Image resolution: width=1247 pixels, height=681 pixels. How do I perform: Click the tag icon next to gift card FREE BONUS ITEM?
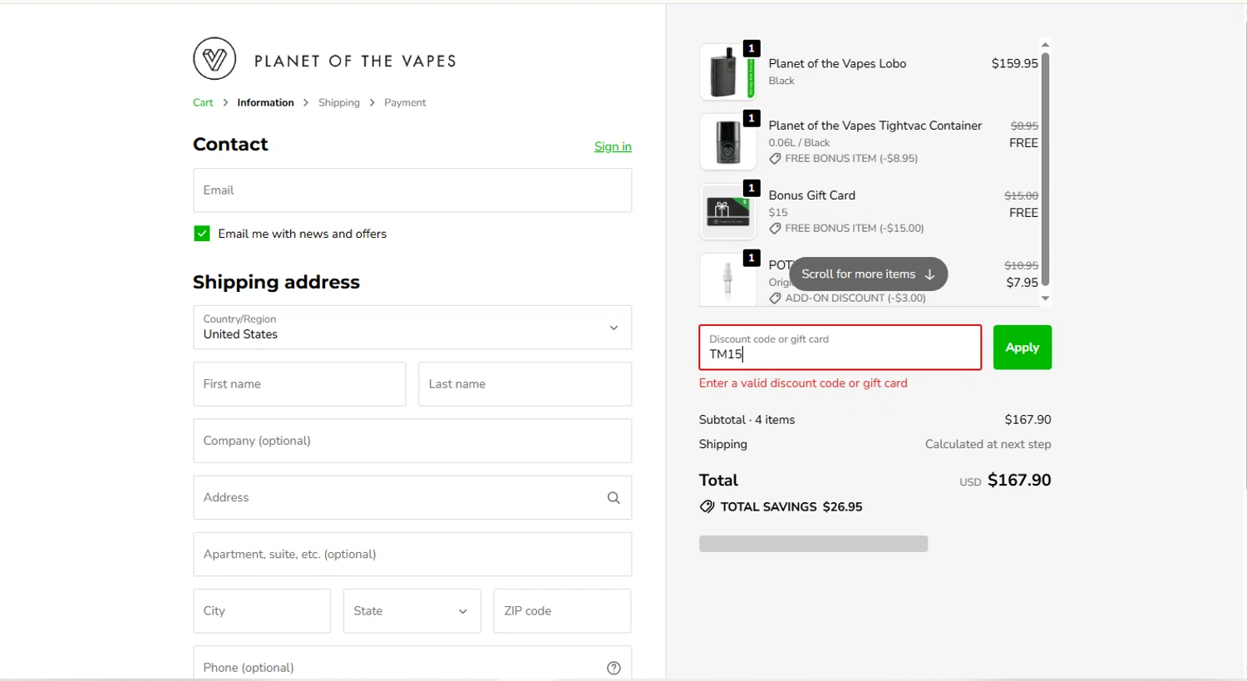pyautogui.click(x=775, y=228)
